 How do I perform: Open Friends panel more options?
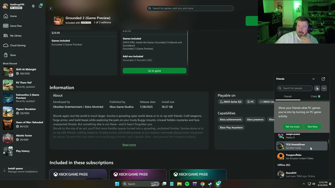[324, 88]
